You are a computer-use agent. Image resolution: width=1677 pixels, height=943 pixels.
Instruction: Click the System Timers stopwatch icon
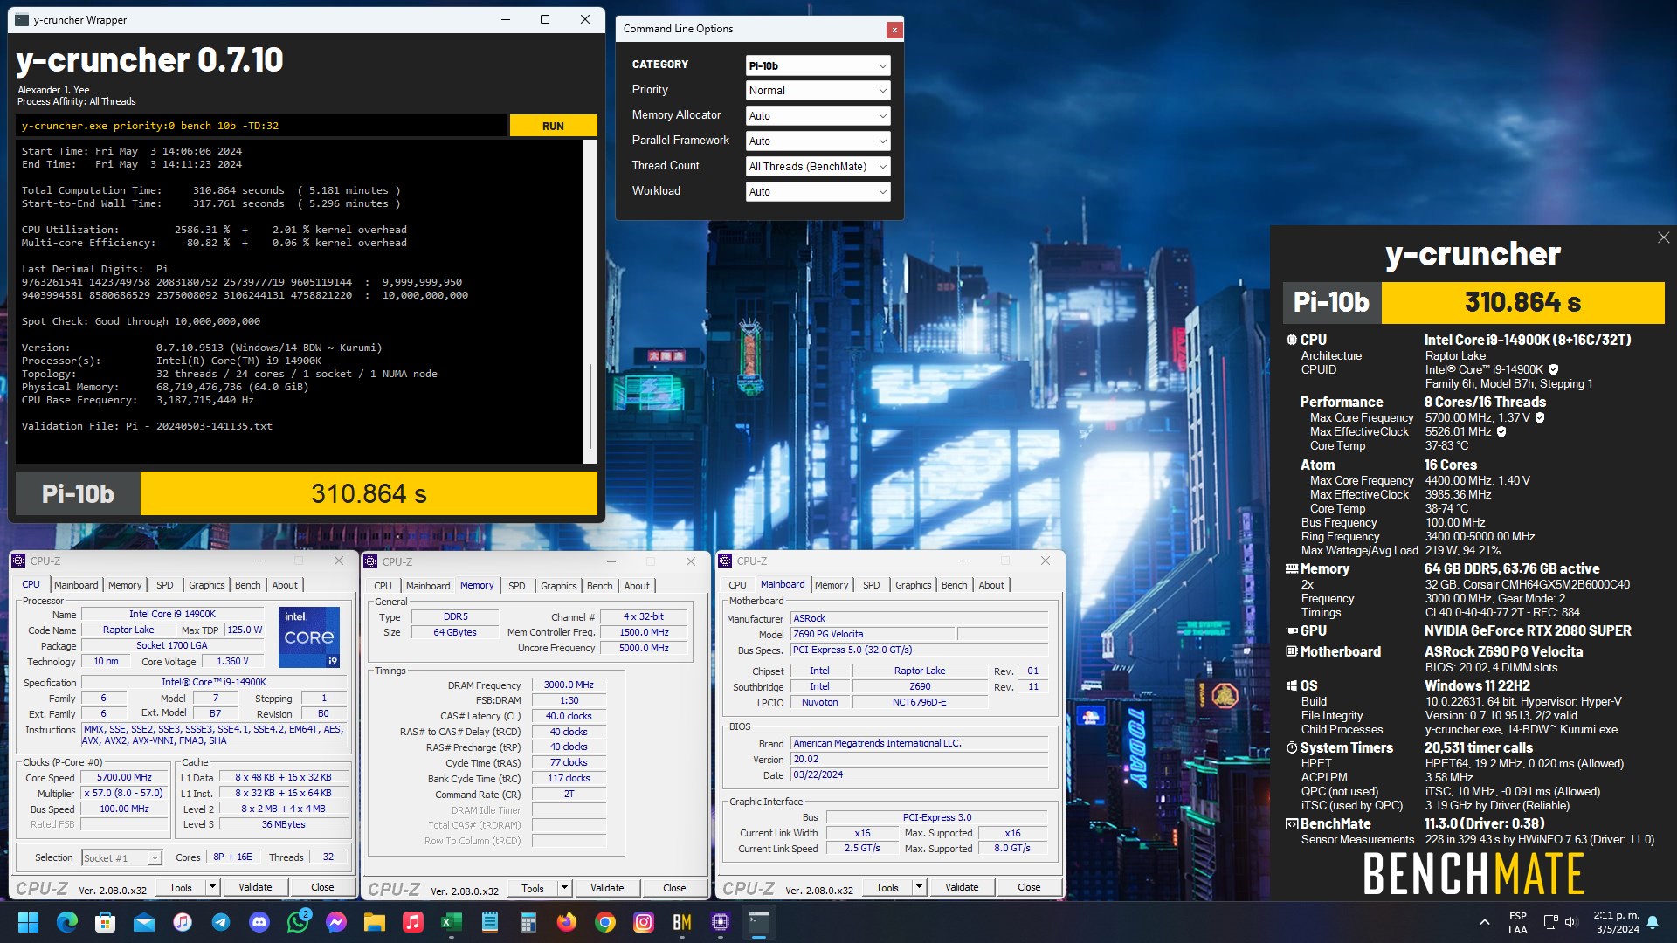point(1291,747)
